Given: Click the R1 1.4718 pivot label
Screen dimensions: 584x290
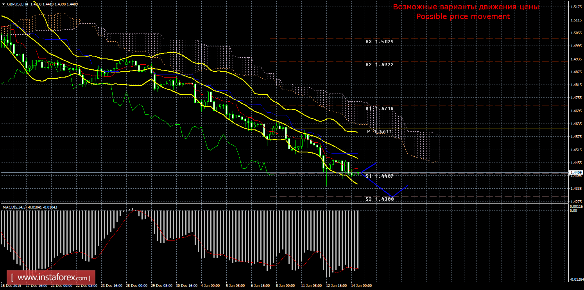Looking at the screenshot, I should coord(379,109).
